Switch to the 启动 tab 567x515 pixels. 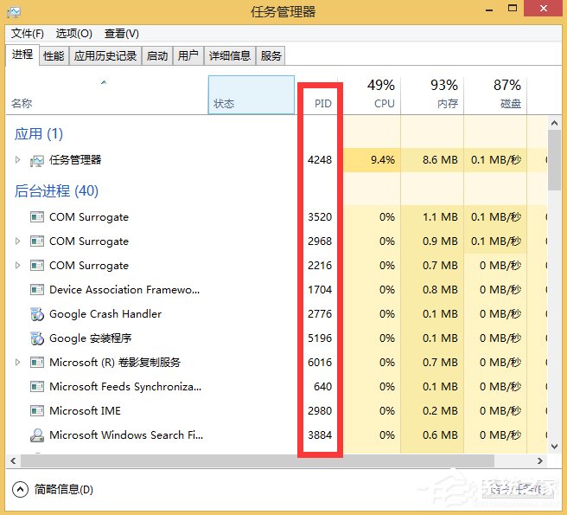pos(157,55)
